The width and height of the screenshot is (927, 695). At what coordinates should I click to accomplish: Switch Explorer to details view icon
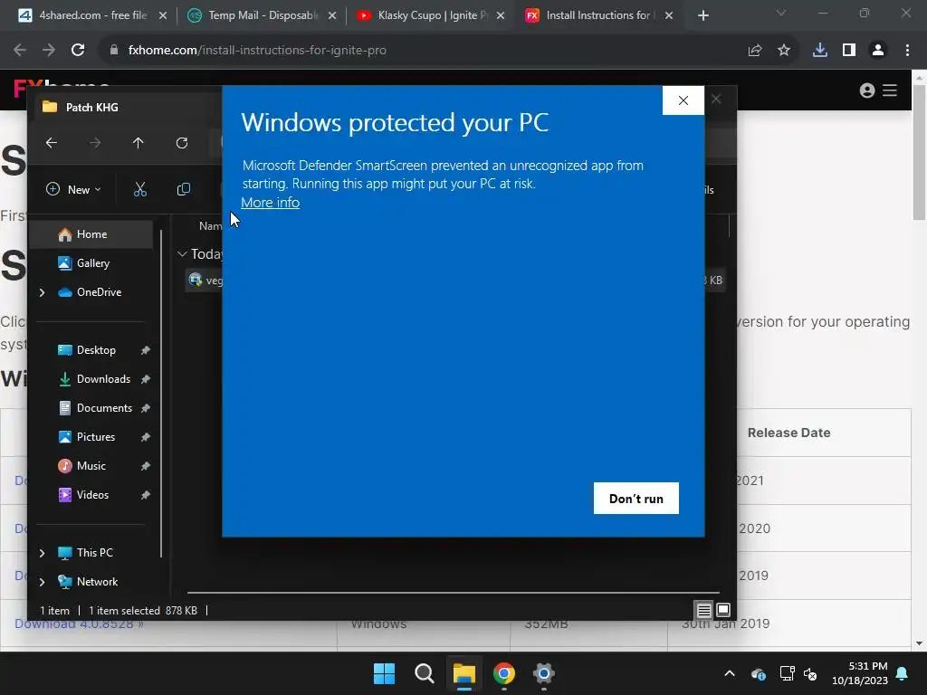(703, 610)
